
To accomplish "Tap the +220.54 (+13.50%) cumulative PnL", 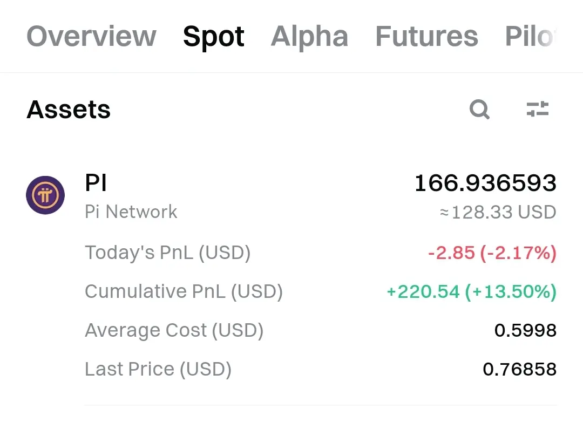I will pyautogui.click(x=471, y=291).
